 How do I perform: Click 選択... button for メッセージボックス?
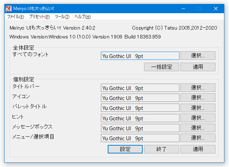click(x=198, y=128)
